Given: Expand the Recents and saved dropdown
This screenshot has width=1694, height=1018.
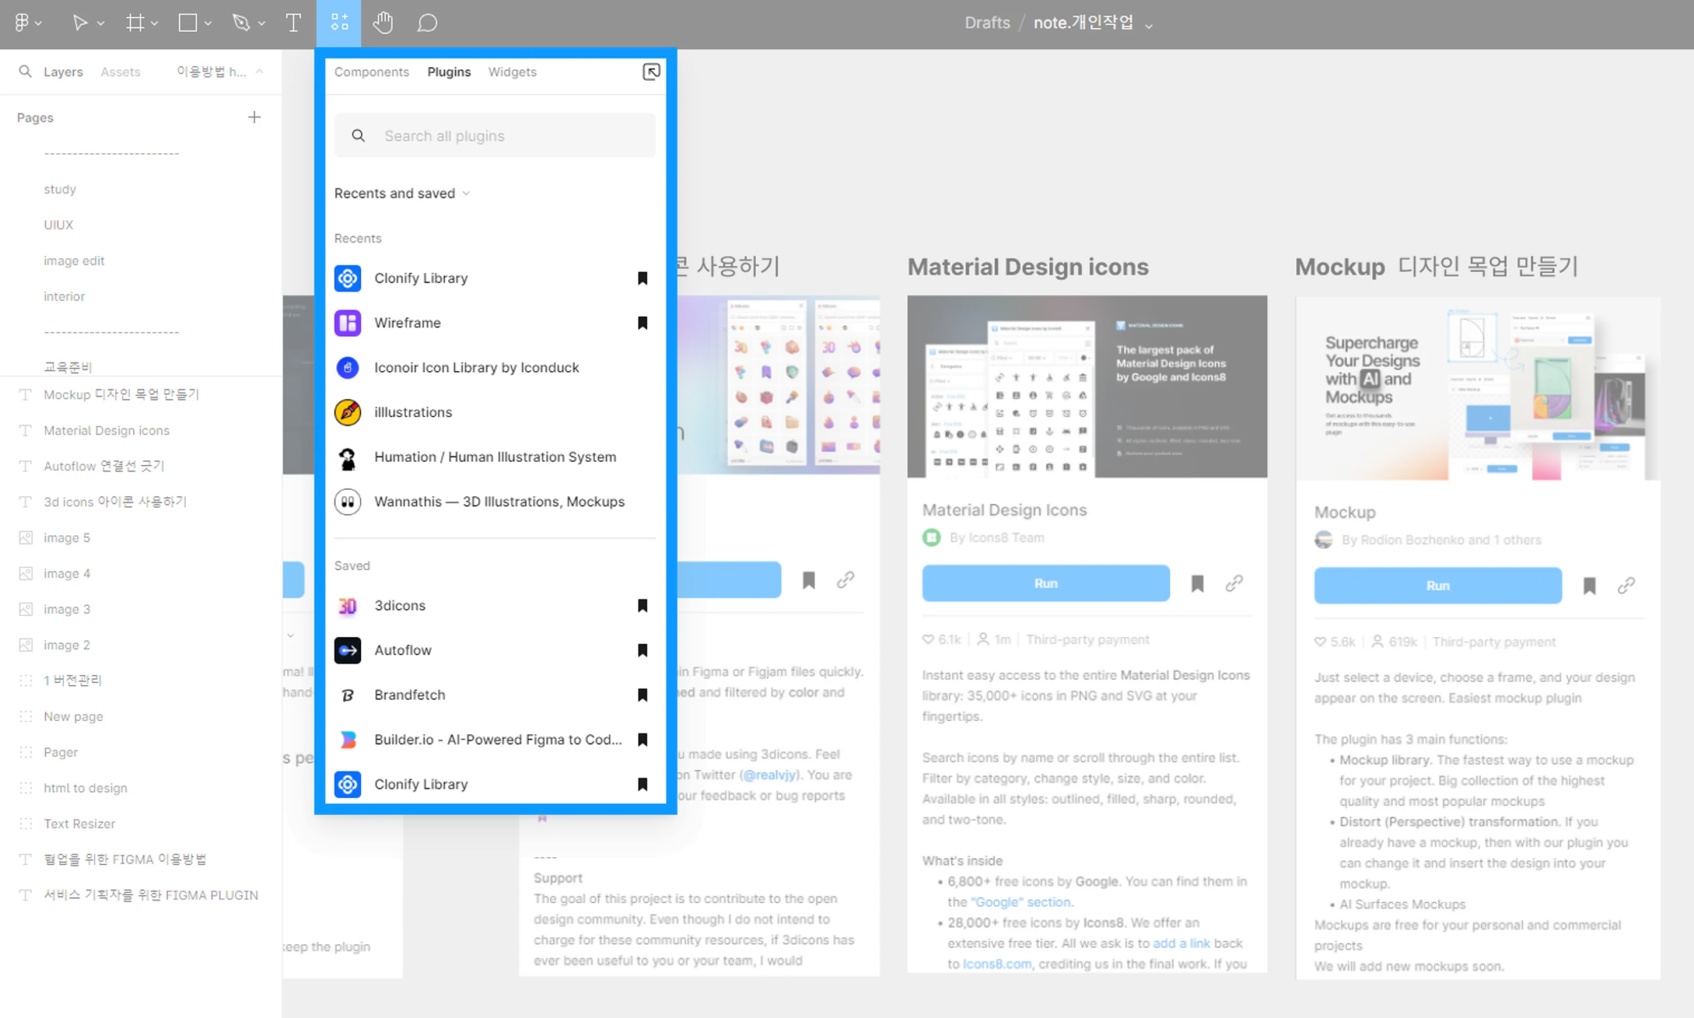Looking at the screenshot, I should (402, 194).
